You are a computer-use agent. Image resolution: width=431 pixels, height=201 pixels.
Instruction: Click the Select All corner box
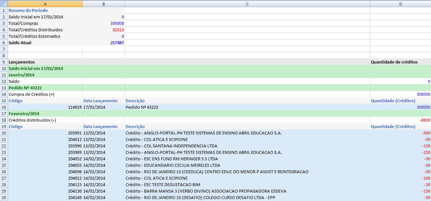(4, 4)
